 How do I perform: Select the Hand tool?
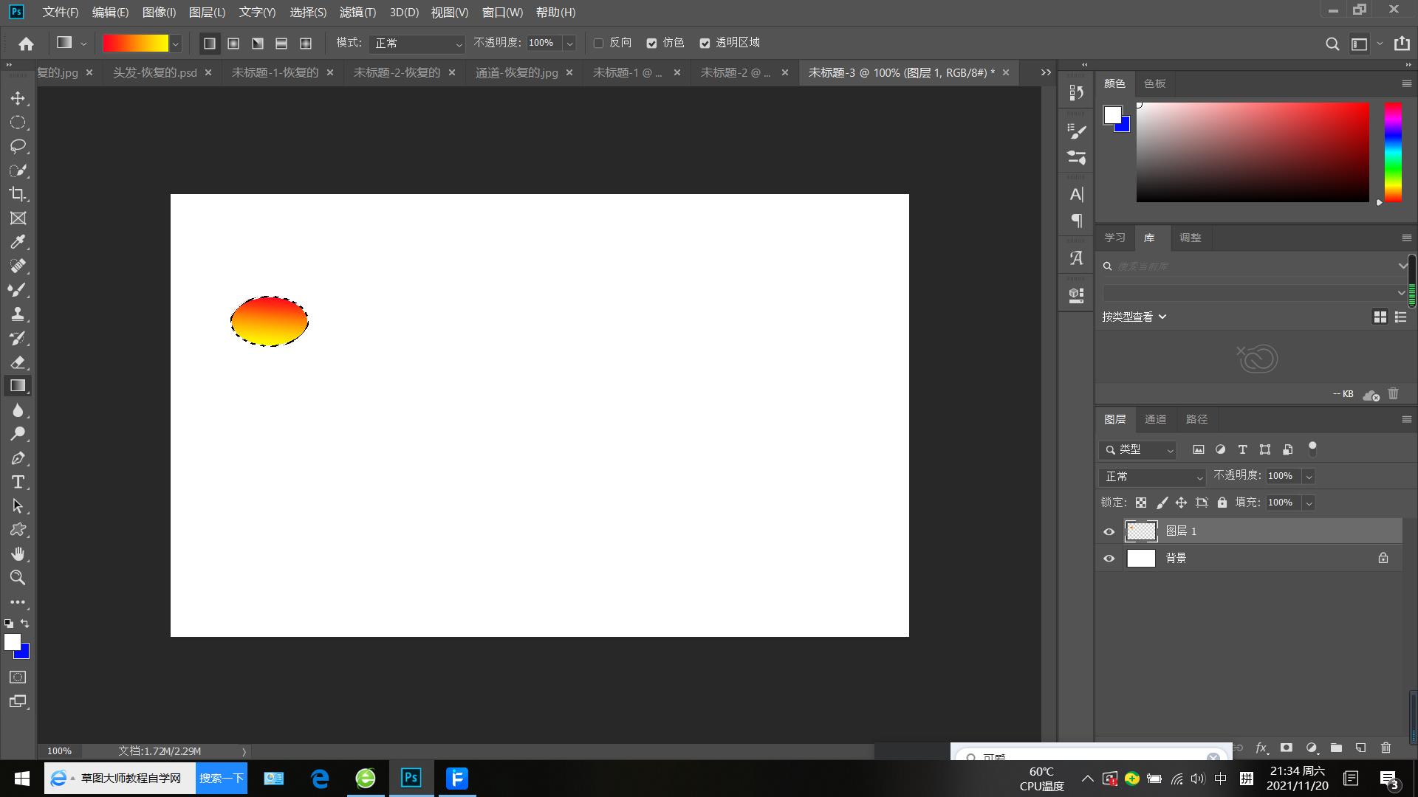click(x=18, y=553)
